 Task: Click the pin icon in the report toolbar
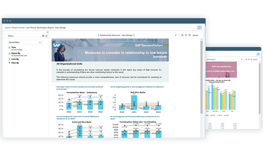point(175,35)
